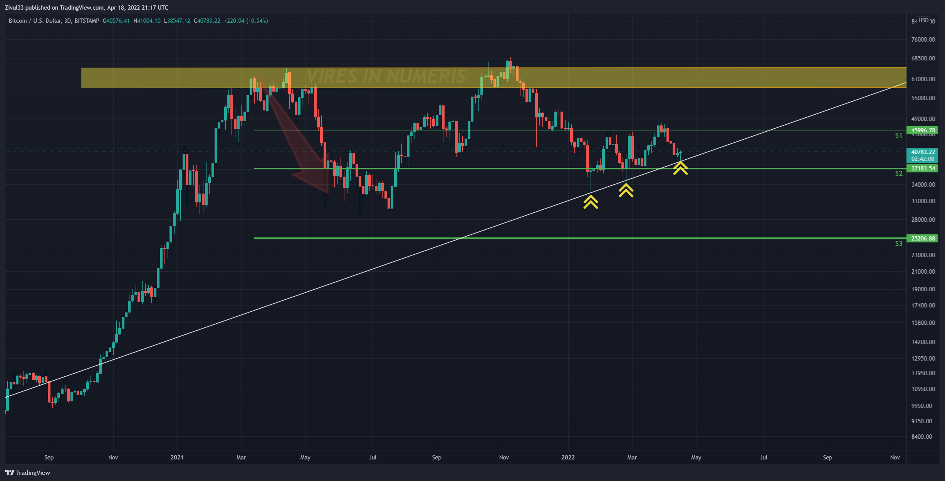Click the 23000.00 price axis label
The height and width of the screenshot is (481, 945).
(923, 255)
